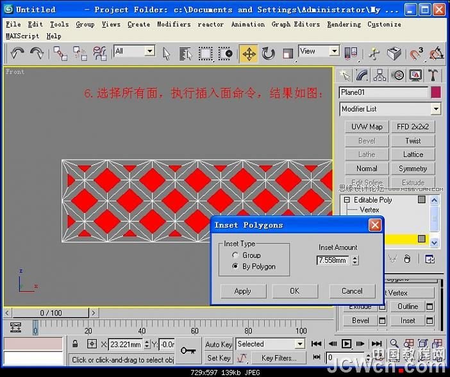Click Plane01 object color swatch
This screenshot has width=450, height=377.
coord(436,92)
